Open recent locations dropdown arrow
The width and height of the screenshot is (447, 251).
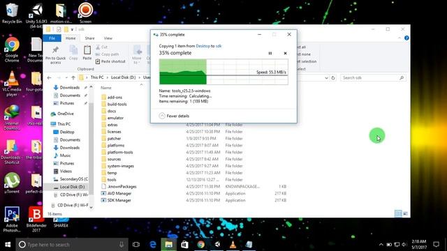point(66,77)
